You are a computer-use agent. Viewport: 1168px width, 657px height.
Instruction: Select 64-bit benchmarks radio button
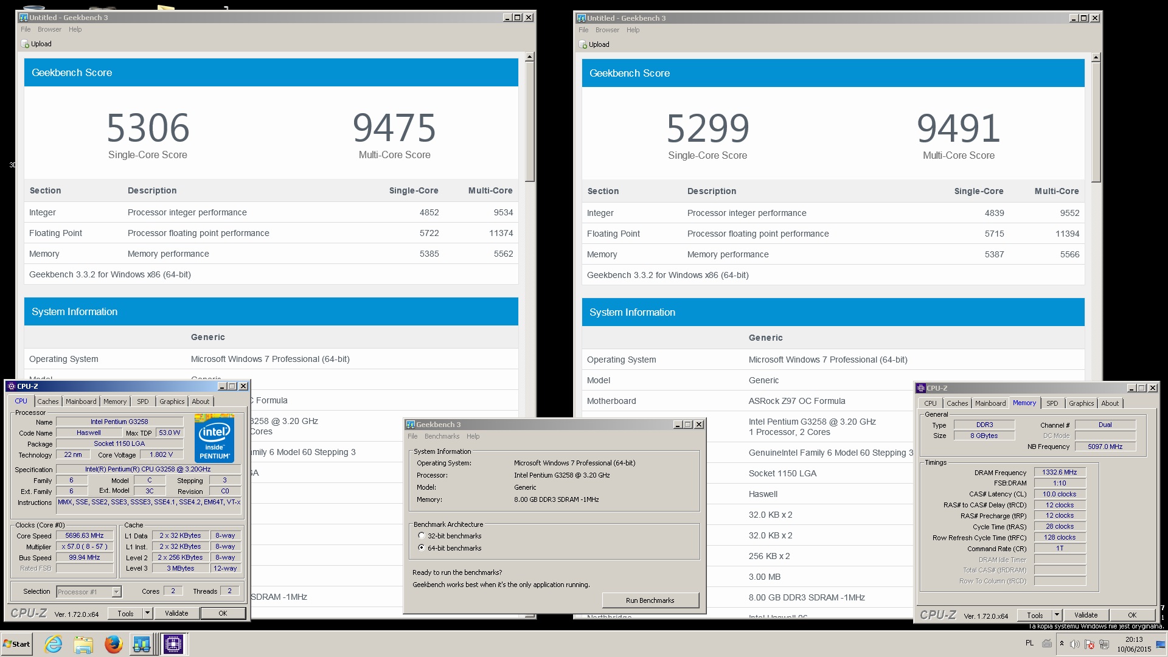[421, 548]
